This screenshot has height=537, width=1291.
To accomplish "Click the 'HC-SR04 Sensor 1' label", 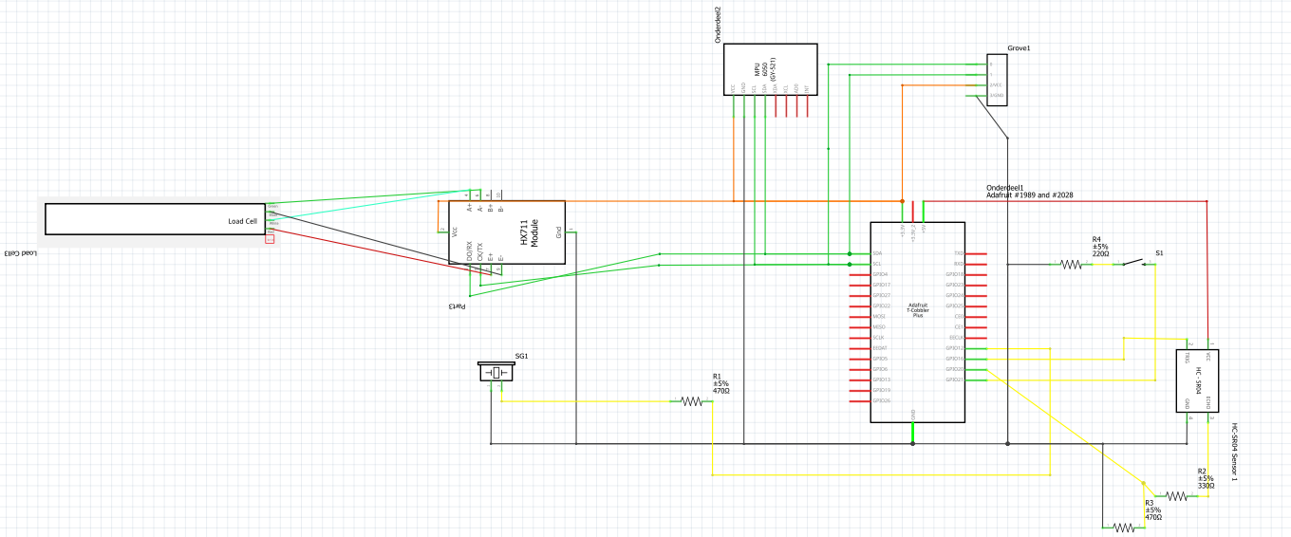I will (x=1234, y=453).
